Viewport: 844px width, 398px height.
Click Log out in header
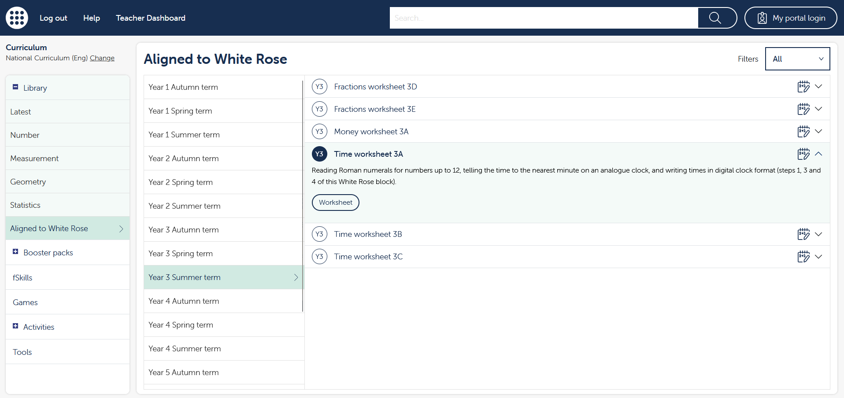click(53, 18)
